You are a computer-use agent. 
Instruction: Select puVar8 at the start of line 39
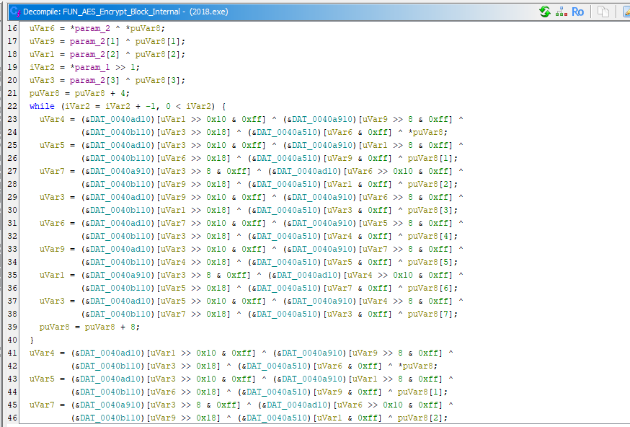[52, 327]
